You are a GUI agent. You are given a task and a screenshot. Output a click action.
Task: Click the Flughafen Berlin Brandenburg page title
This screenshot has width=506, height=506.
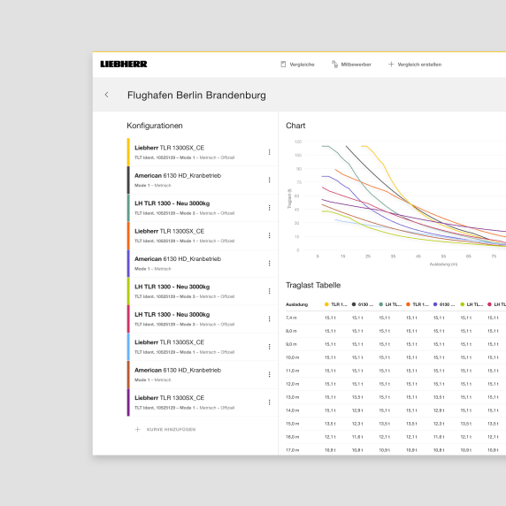[196, 96]
